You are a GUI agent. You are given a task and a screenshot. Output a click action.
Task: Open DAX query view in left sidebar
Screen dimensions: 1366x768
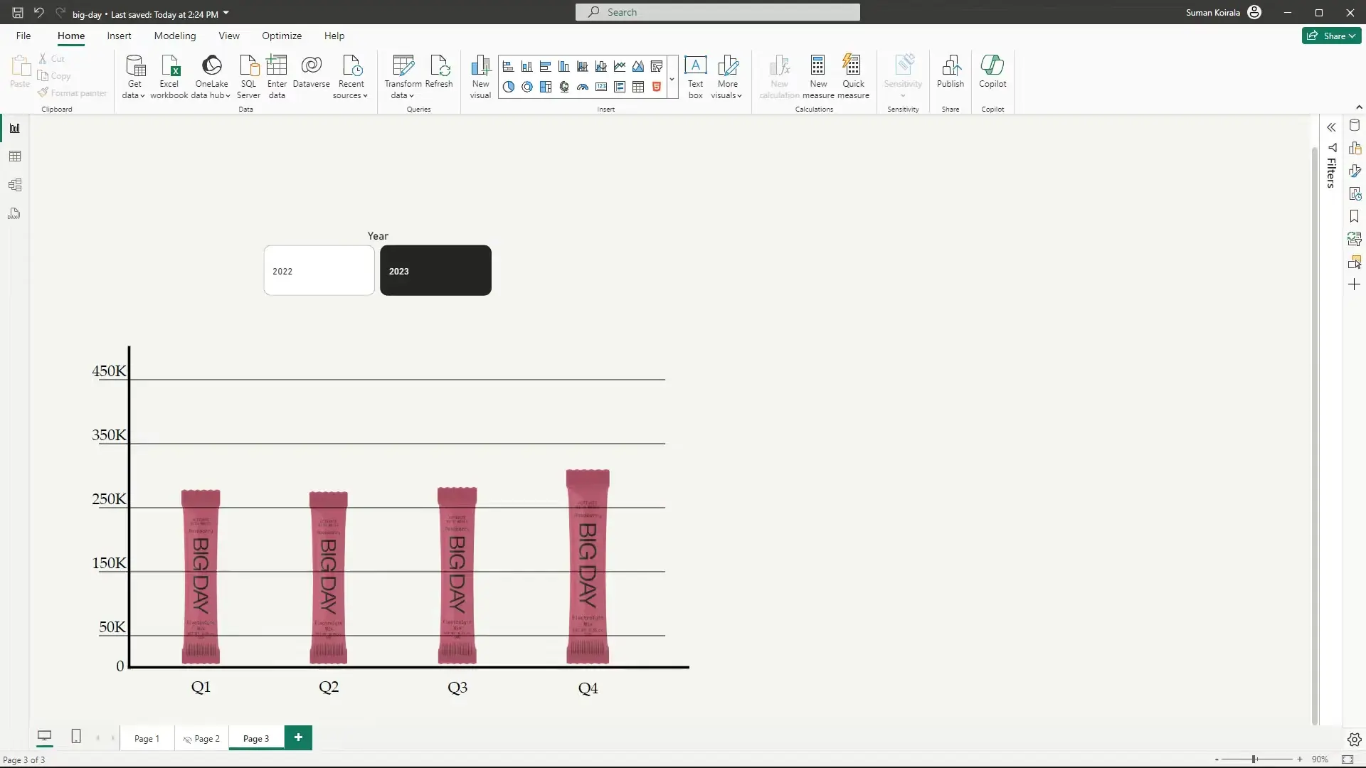tap(15, 213)
